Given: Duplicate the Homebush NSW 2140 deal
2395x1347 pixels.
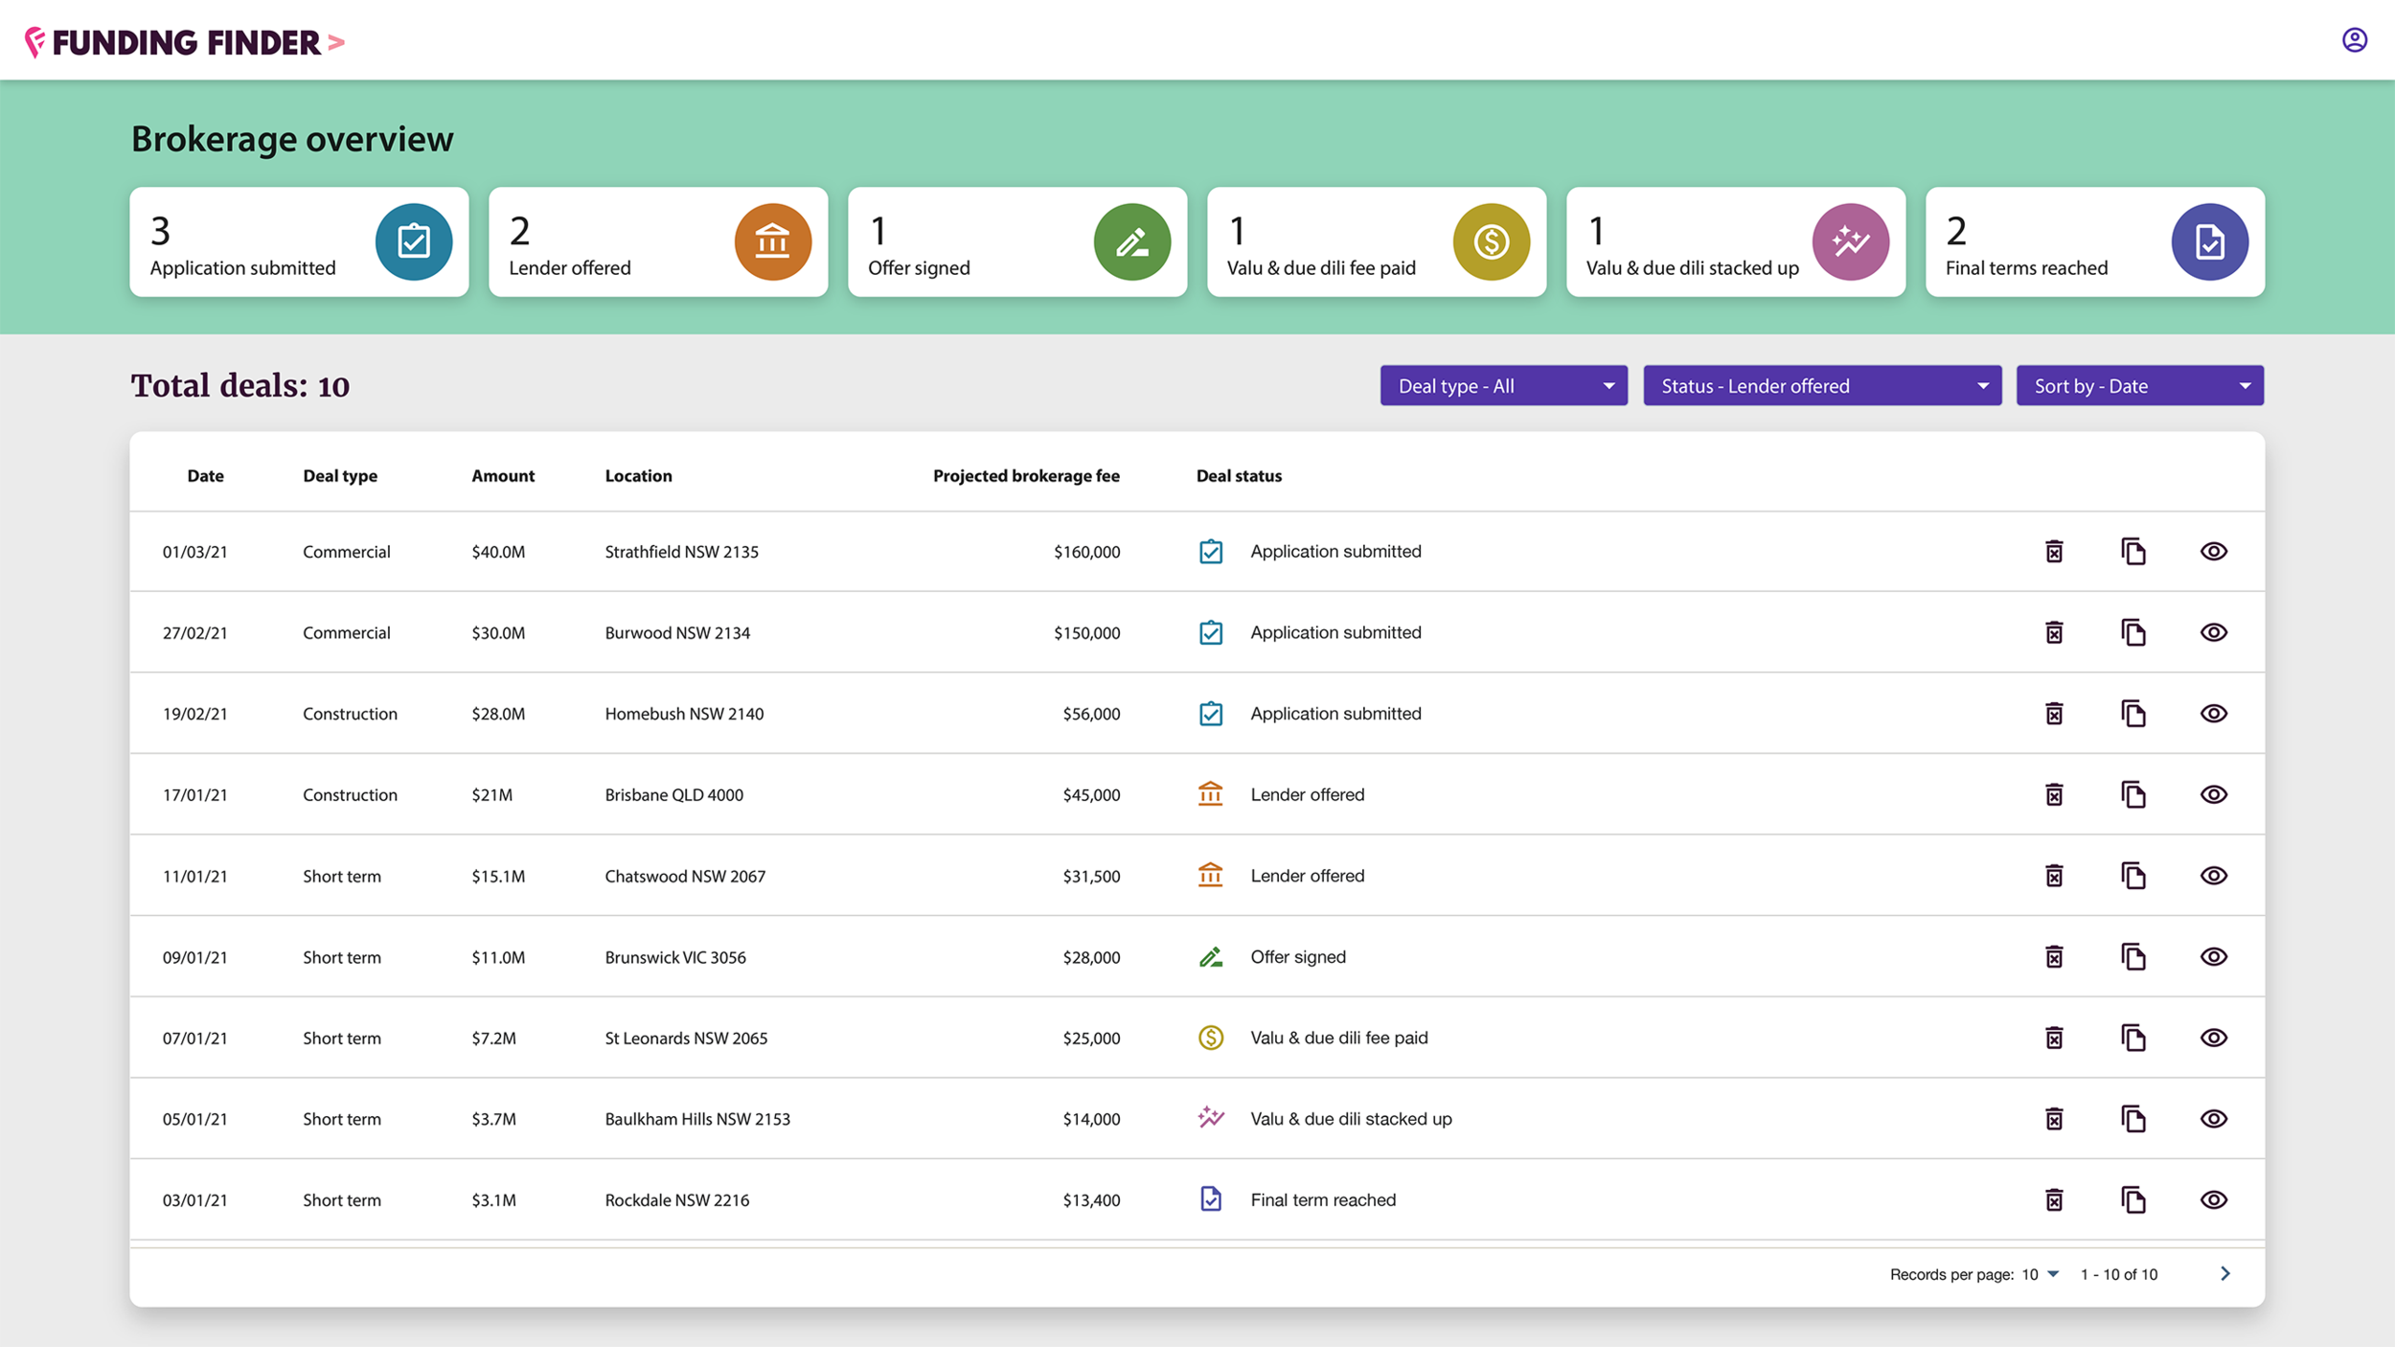Looking at the screenshot, I should coord(2133,714).
